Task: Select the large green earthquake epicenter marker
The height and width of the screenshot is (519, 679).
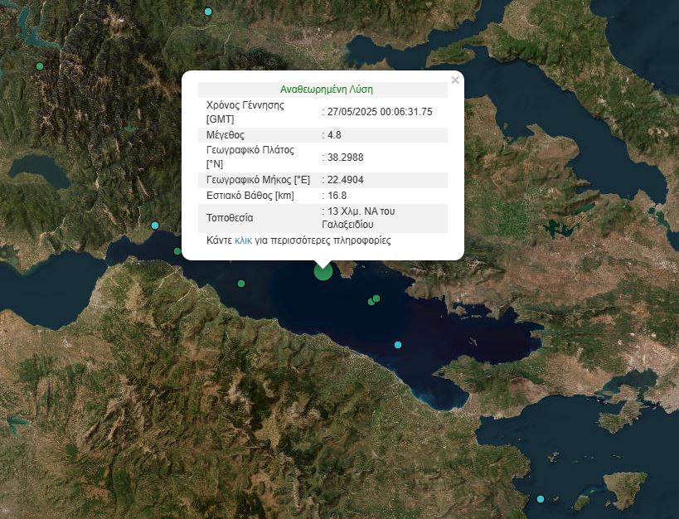Action: point(323,272)
